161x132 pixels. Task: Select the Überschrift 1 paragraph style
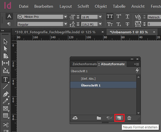pyautogui.click(x=103, y=85)
